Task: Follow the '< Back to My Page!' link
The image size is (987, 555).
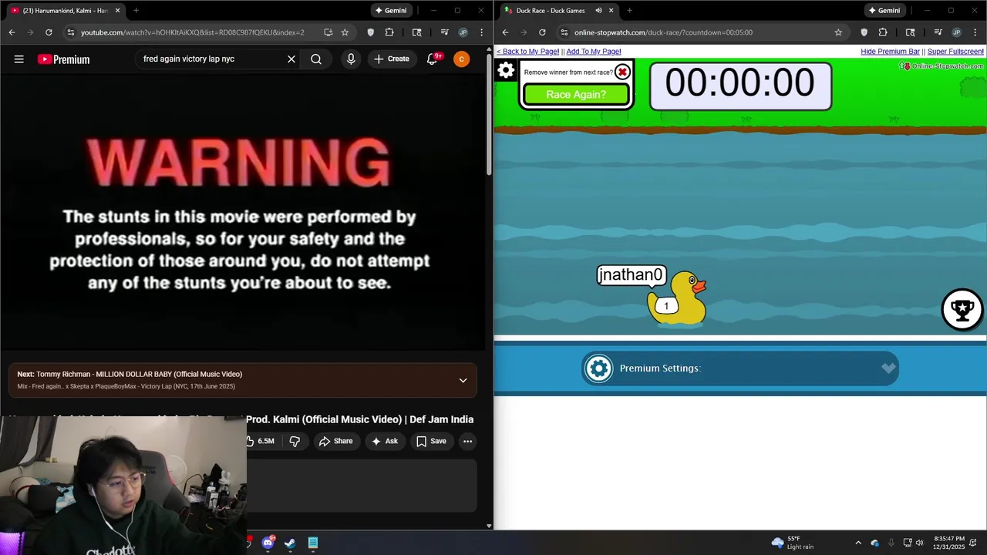Action: click(x=527, y=52)
